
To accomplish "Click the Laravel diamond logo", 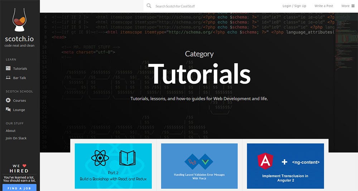I will tap(193, 162).
